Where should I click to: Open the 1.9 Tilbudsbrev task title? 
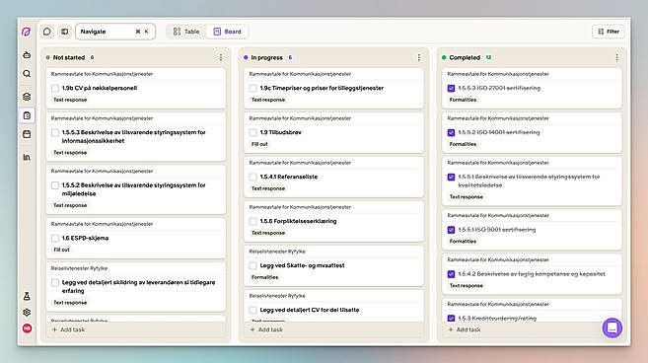[281, 132]
